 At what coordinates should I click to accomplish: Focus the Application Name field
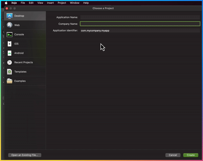140,17
